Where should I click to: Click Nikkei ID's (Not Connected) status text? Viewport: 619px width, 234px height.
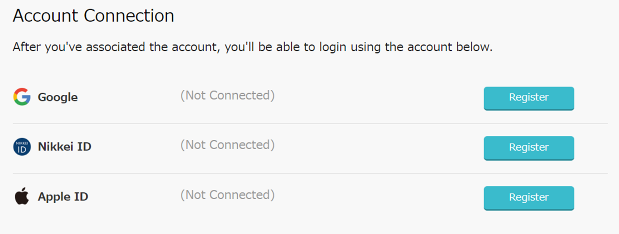click(x=227, y=145)
